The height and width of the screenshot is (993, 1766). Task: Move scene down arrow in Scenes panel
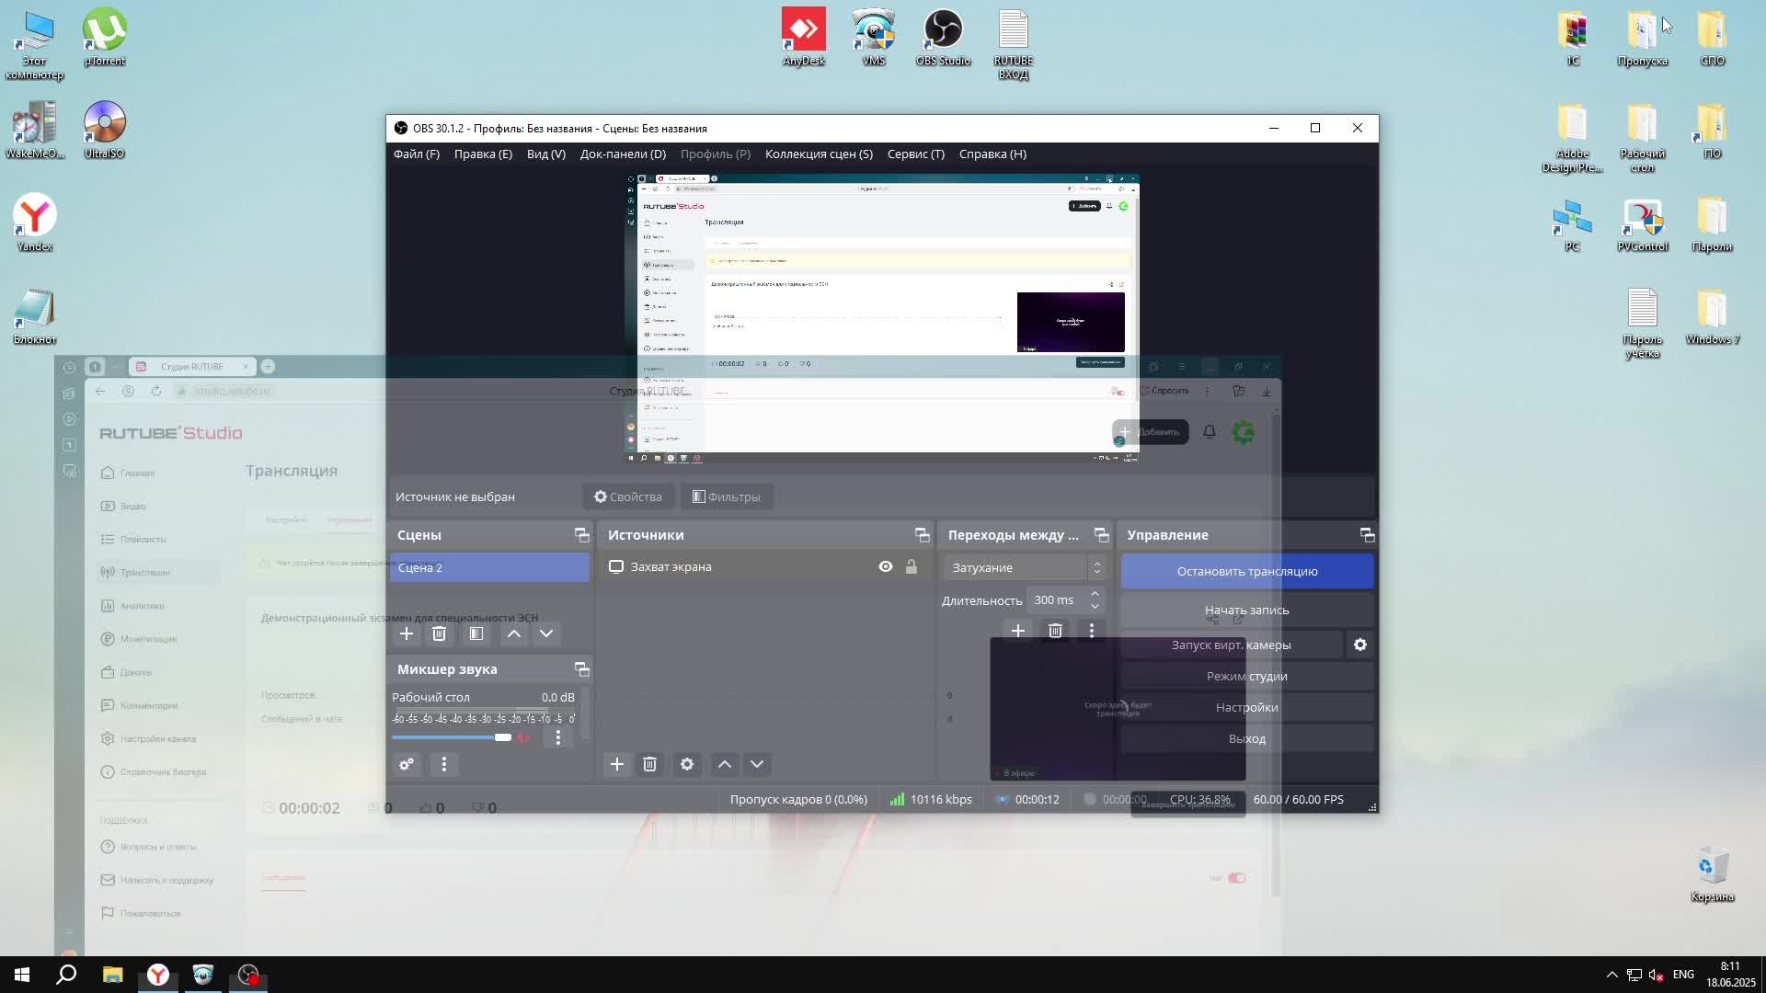(x=546, y=633)
